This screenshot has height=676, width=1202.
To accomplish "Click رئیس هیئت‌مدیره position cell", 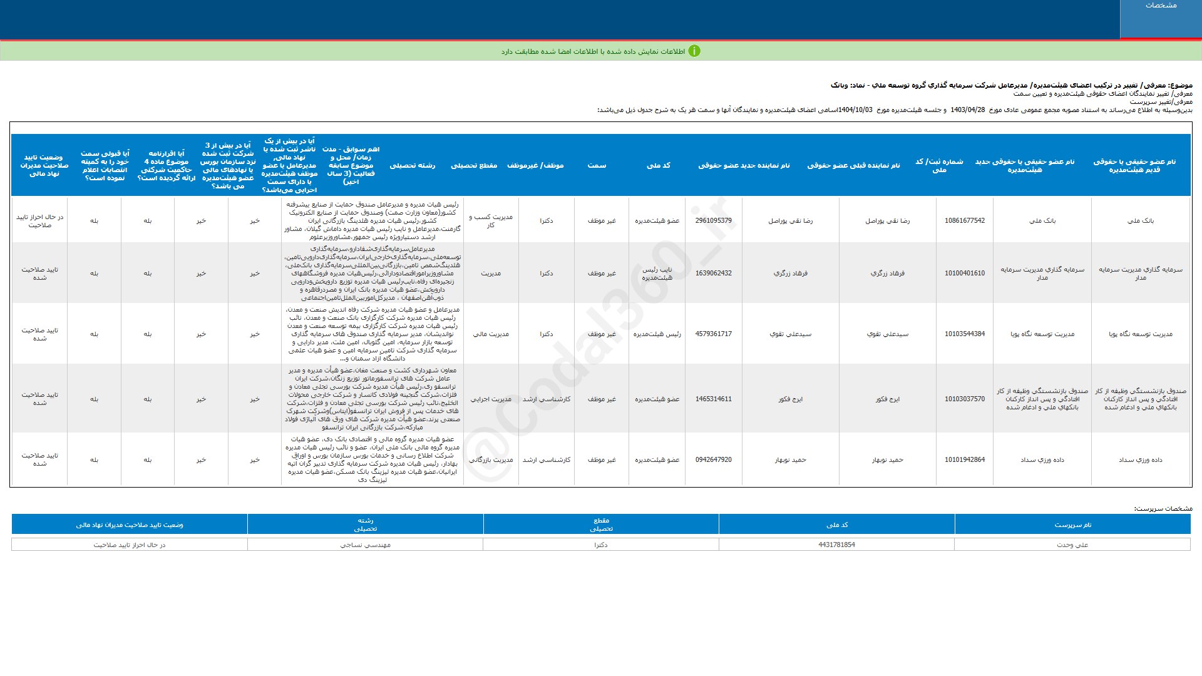I will pos(657,334).
